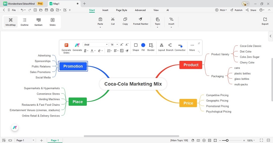Image resolution: width=273 pixels, height=143 pixels.
Task: Open the 100% zoom level dropdown
Action: 251,140
